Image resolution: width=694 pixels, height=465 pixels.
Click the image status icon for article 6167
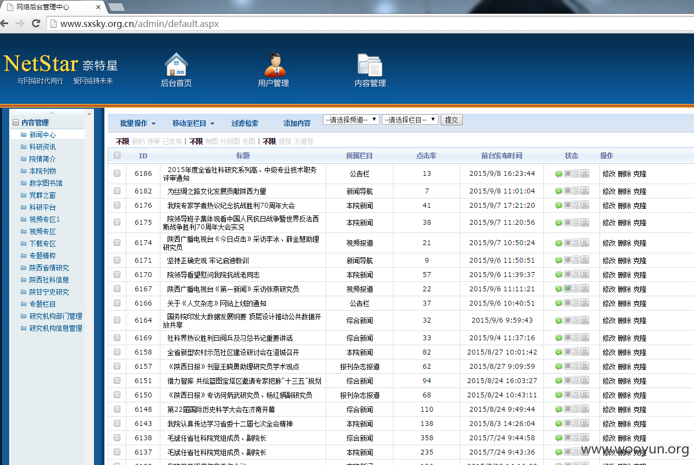click(x=568, y=289)
